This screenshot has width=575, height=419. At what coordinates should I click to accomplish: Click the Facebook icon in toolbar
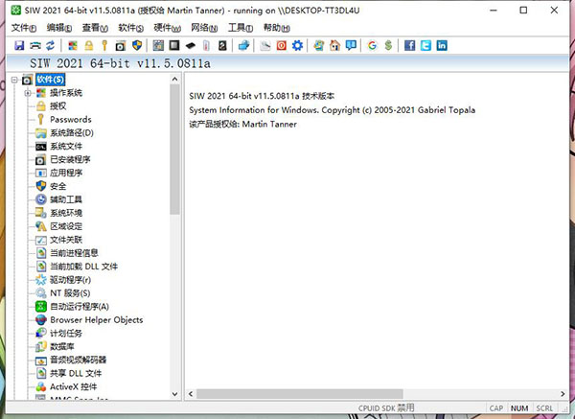click(409, 45)
